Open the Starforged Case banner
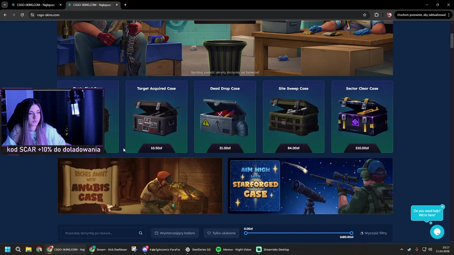The width and height of the screenshot is (454, 255). [310, 186]
